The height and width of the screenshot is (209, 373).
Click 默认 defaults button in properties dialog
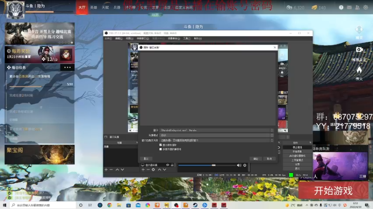click(x=146, y=158)
